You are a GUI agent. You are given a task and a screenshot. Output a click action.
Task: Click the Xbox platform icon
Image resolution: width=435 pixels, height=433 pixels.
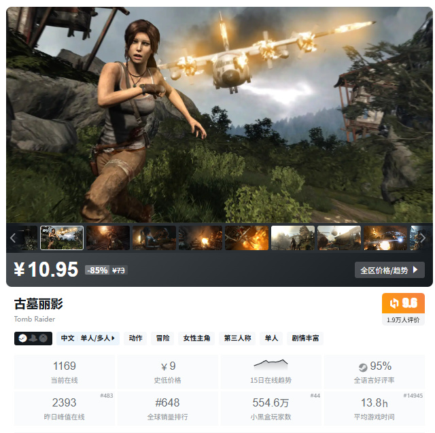pos(43,338)
